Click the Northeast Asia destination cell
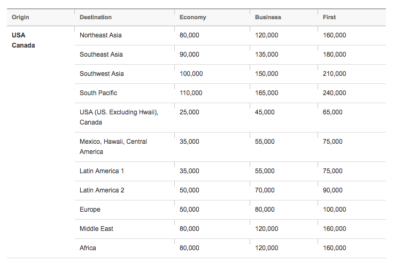This screenshot has height=263, width=394. (x=101, y=35)
